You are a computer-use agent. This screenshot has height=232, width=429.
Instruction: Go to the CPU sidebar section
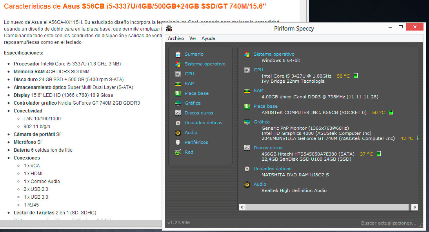point(189,74)
